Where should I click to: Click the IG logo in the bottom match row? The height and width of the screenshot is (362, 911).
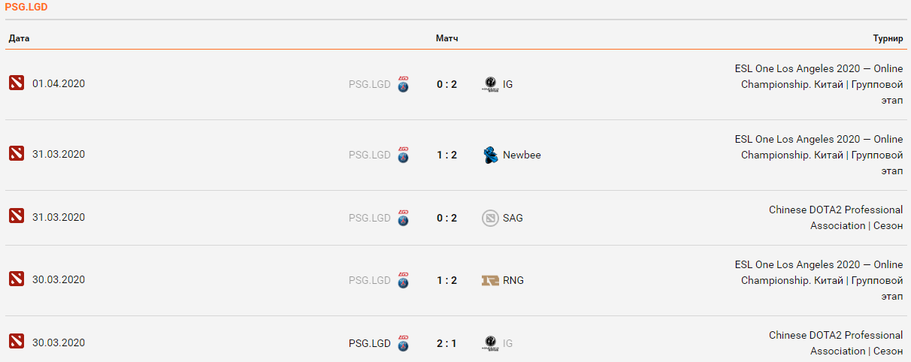point(490,343)
